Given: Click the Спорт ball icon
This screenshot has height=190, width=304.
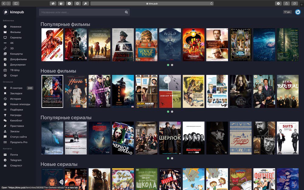Looking at the screenshot, I should 5,75.
